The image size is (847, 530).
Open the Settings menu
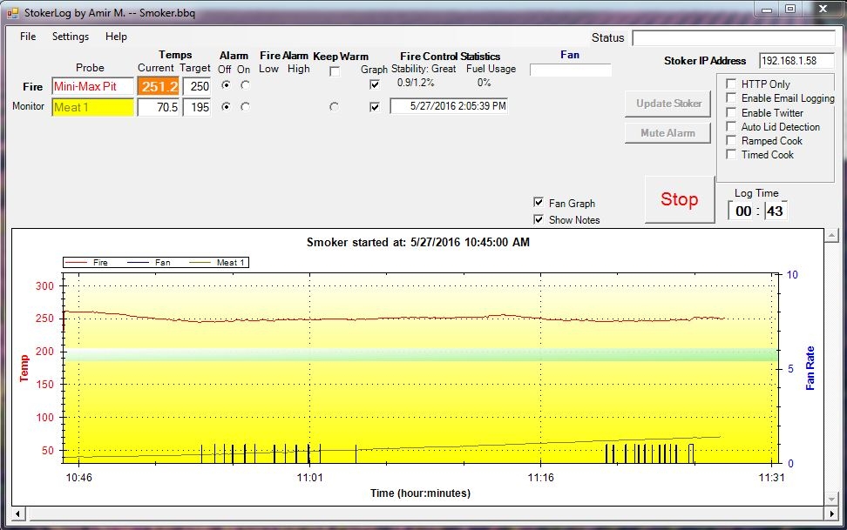pos(71,37)
